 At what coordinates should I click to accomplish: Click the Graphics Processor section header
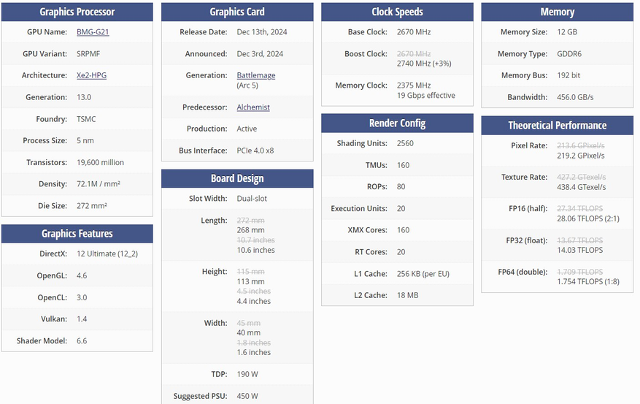(77, 12)
